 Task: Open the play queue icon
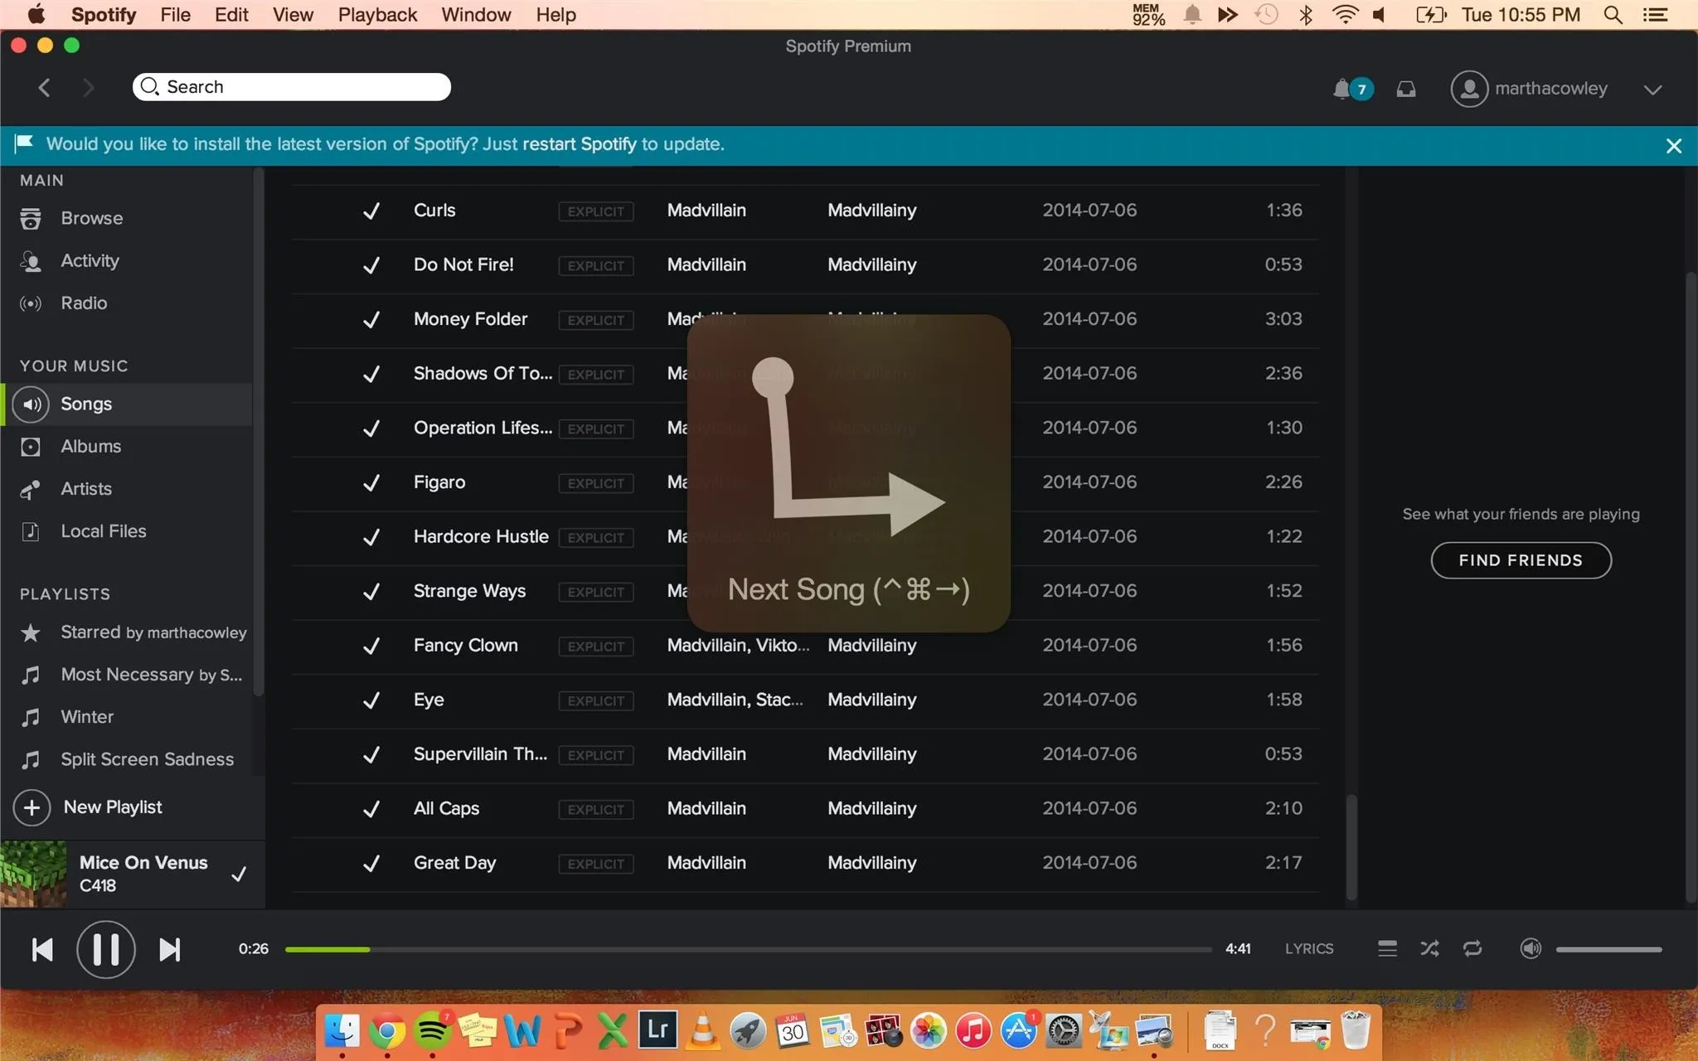(1387, 948)
